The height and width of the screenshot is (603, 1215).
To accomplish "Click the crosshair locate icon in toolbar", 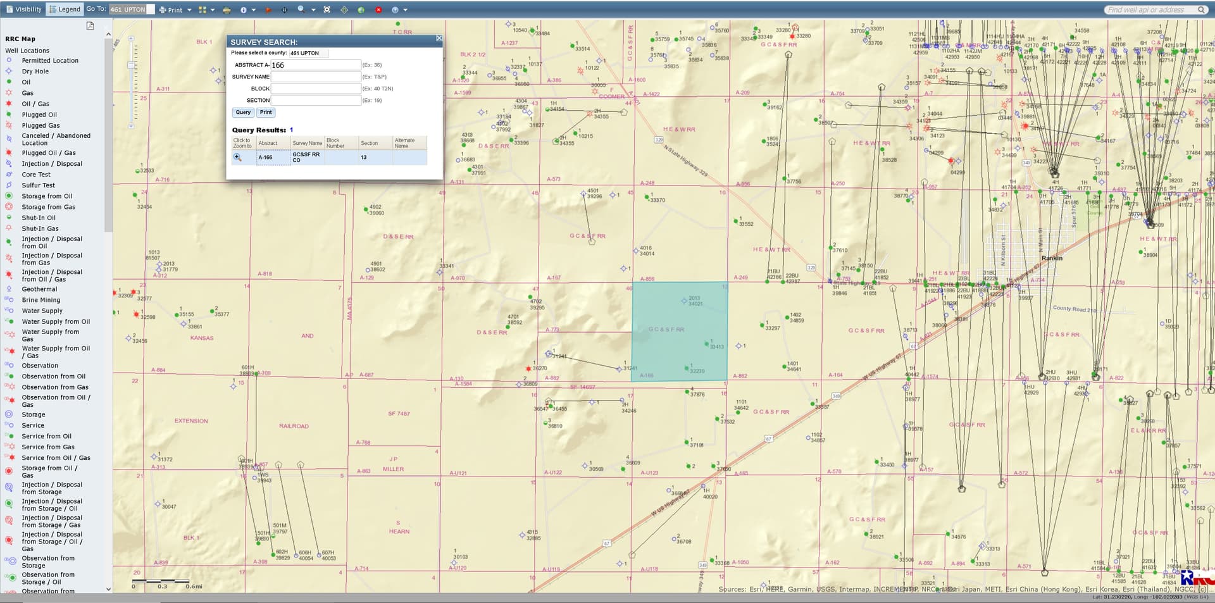I will point(284,10).
